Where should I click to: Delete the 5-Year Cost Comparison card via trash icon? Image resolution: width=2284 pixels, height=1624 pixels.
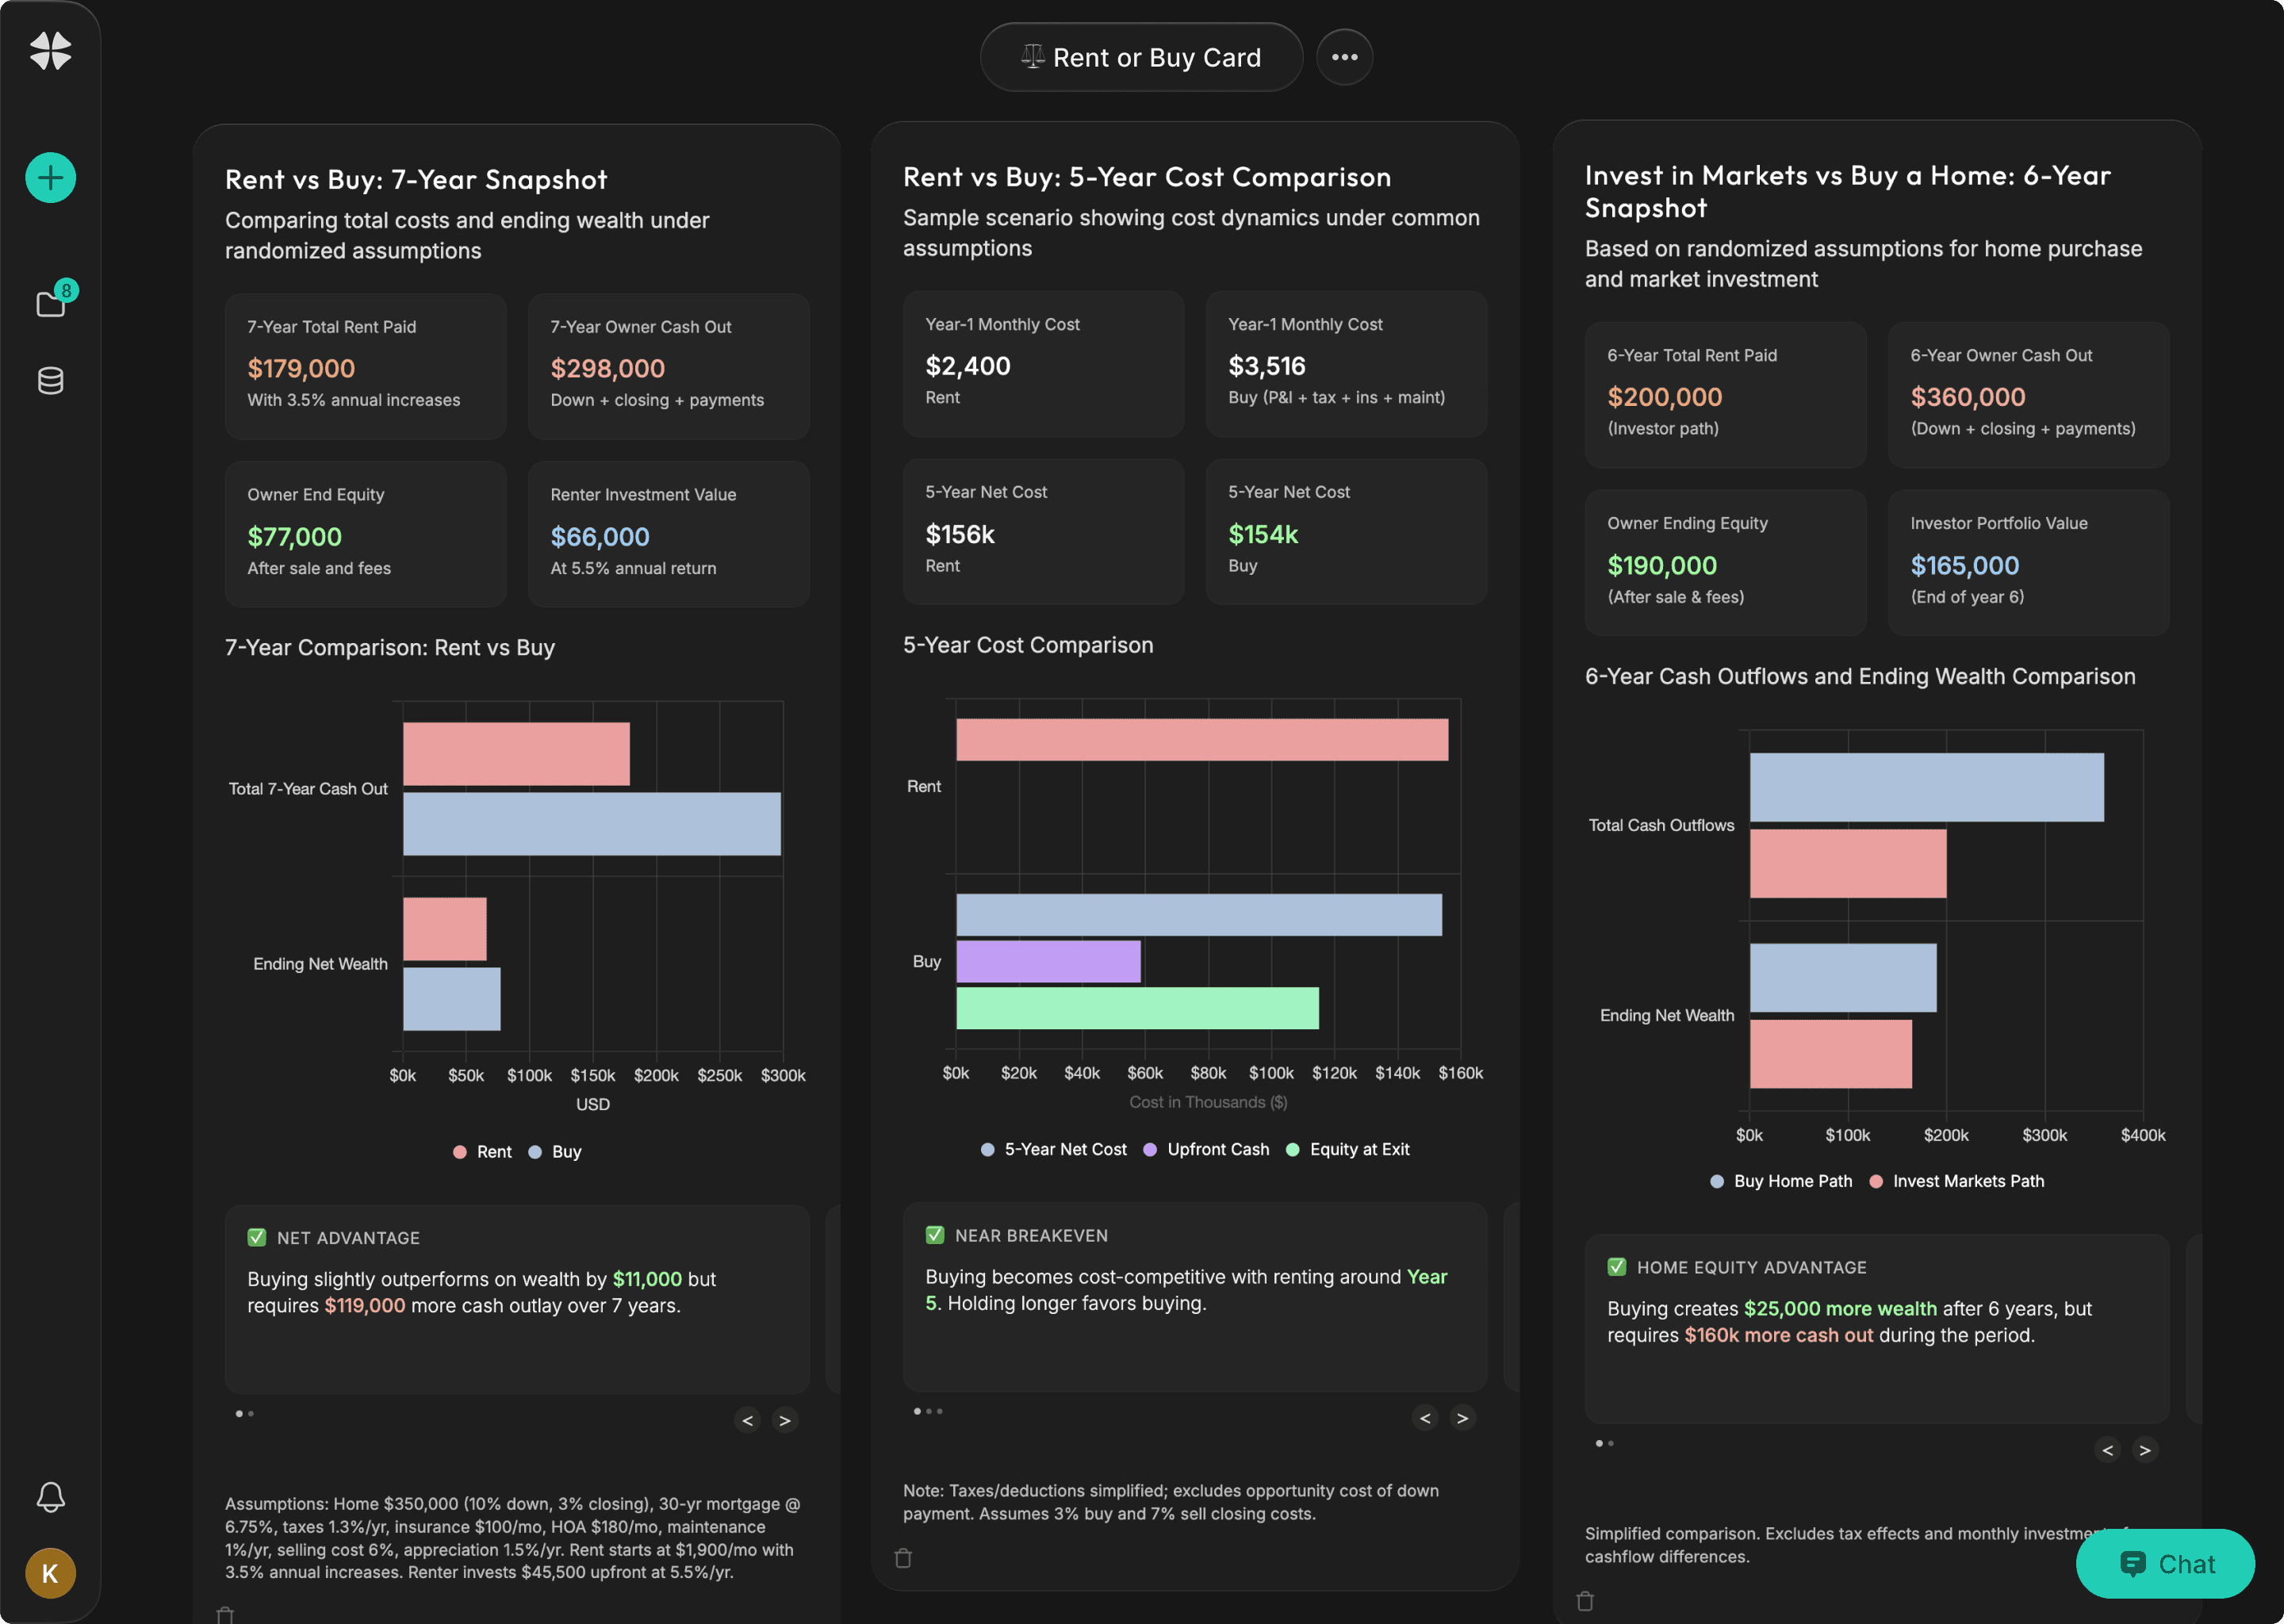point(903,1558)
